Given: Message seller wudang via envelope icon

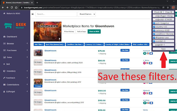Looking at the screenshot, I should (x=151, y=103).
